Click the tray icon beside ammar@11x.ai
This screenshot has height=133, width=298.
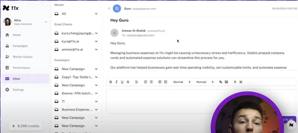pyautogui.click(x=57, y=49)
